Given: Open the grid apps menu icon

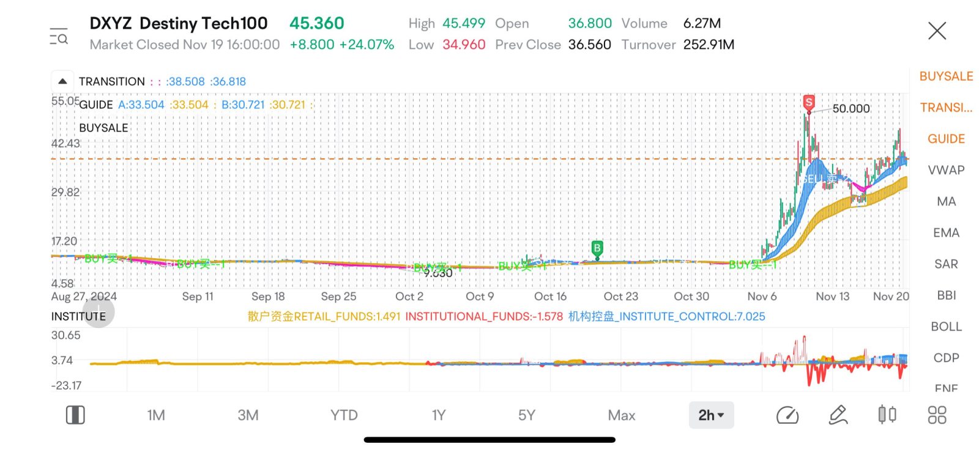Looking at the screenshot, I should pyautogui.click(x=937, y=415).
